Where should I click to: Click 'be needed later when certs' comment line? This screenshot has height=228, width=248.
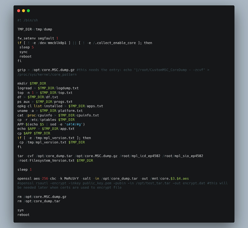(x=69, y=188)
